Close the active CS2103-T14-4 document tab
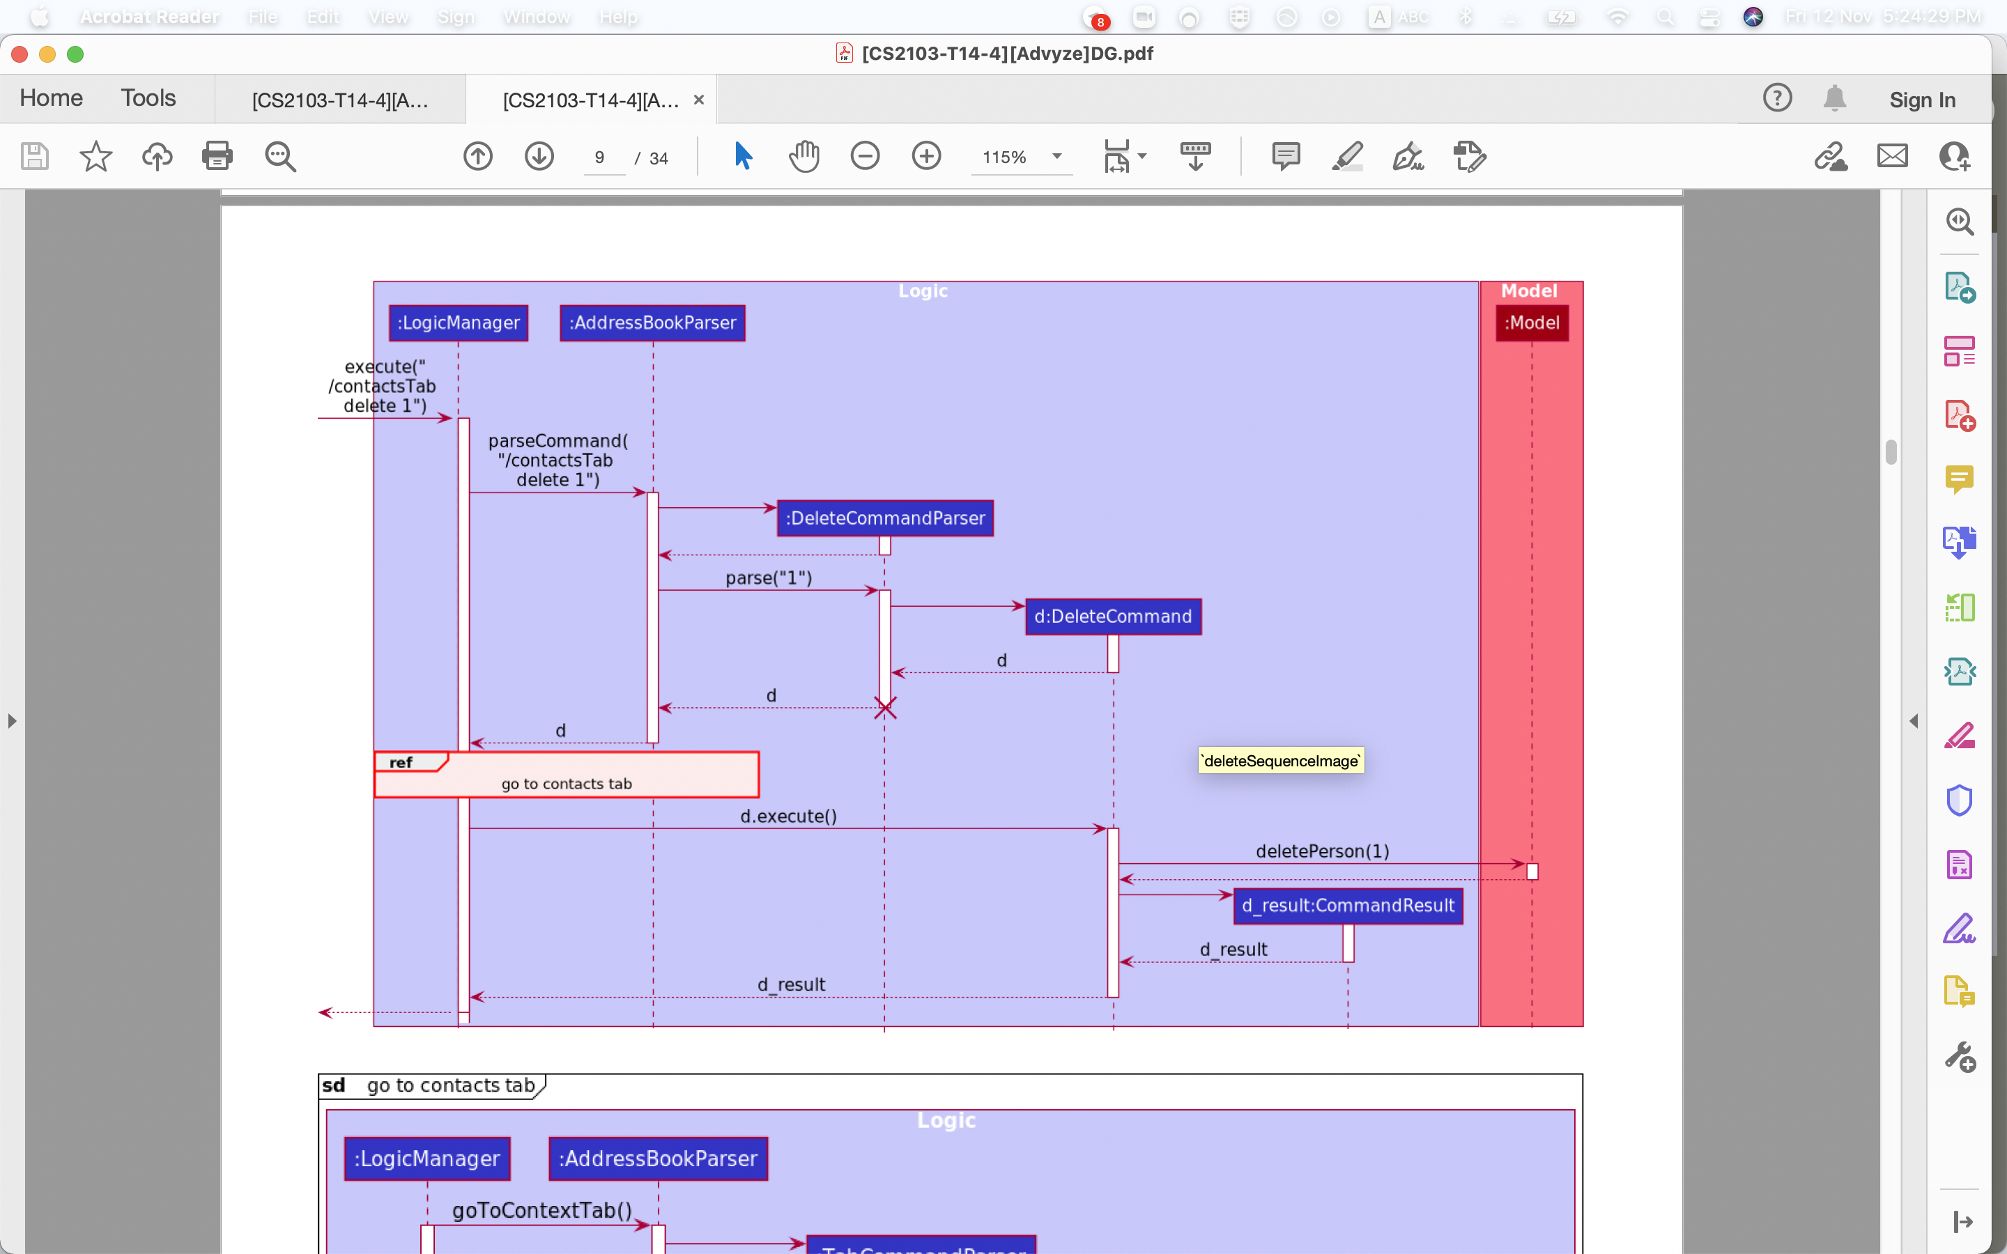Image resolution: width=2007 pixels, height=1254 pixels. click(698, 100)
